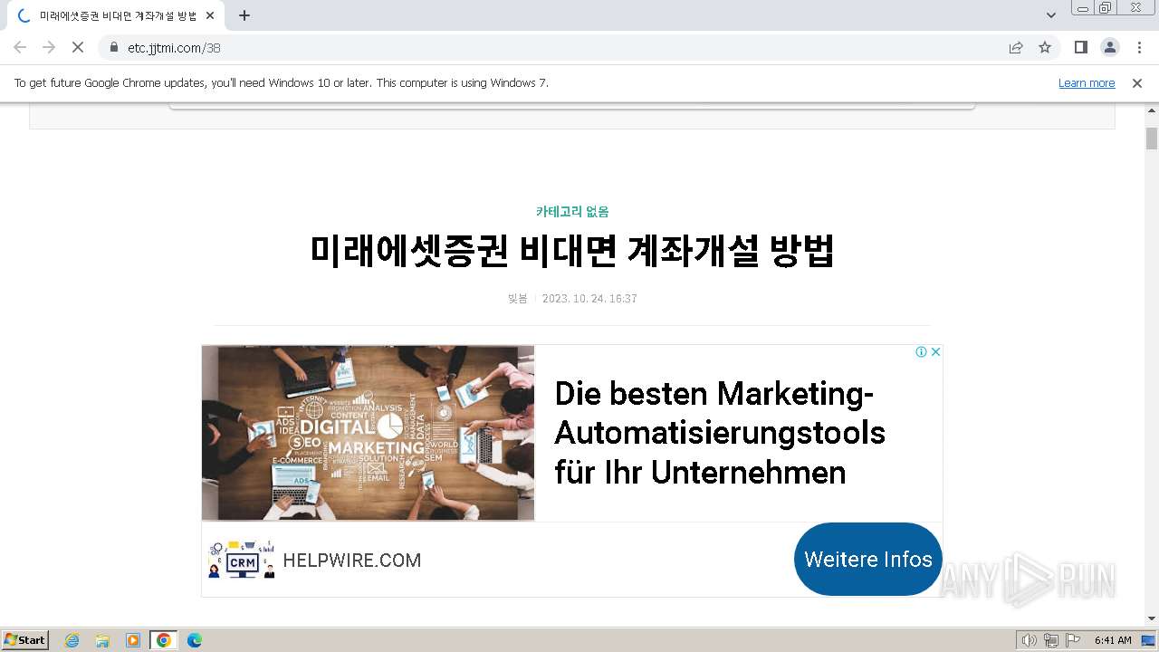
Task: Launch Internet Explorer from taskbar
Action: (72, 640)
